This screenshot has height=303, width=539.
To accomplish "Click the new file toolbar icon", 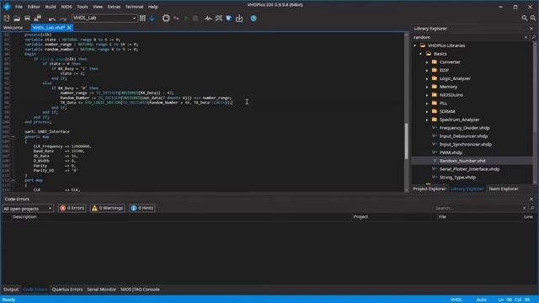I will click(x=7, y=19).
